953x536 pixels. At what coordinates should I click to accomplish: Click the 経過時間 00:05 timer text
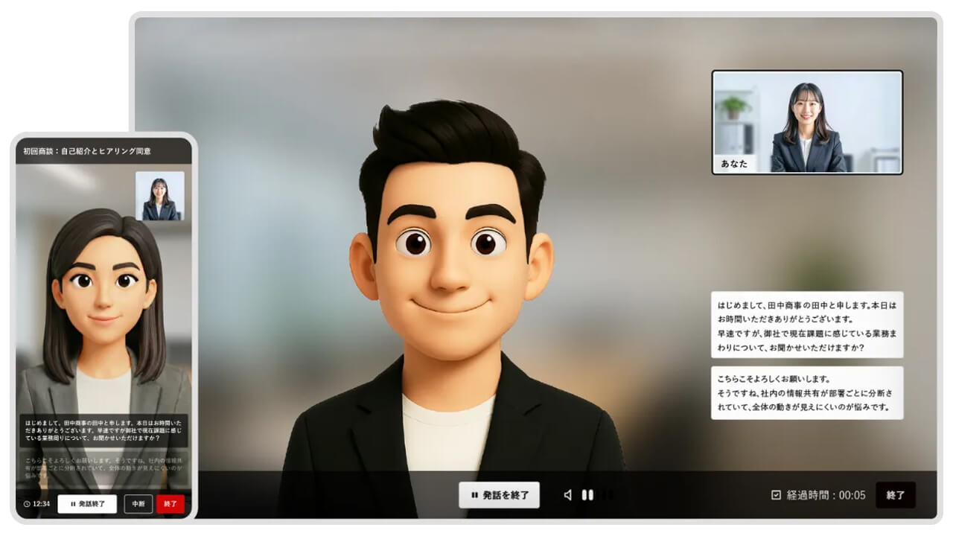tap(826, 495)
